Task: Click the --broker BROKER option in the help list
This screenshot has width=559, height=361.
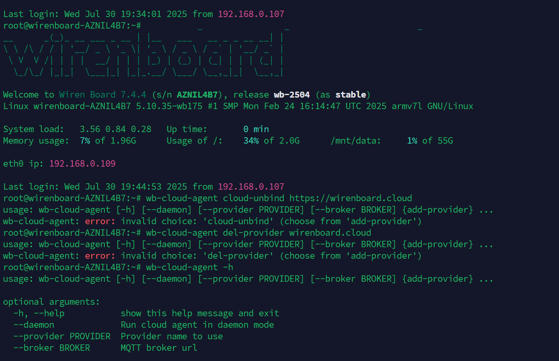Action: (52, 348)
